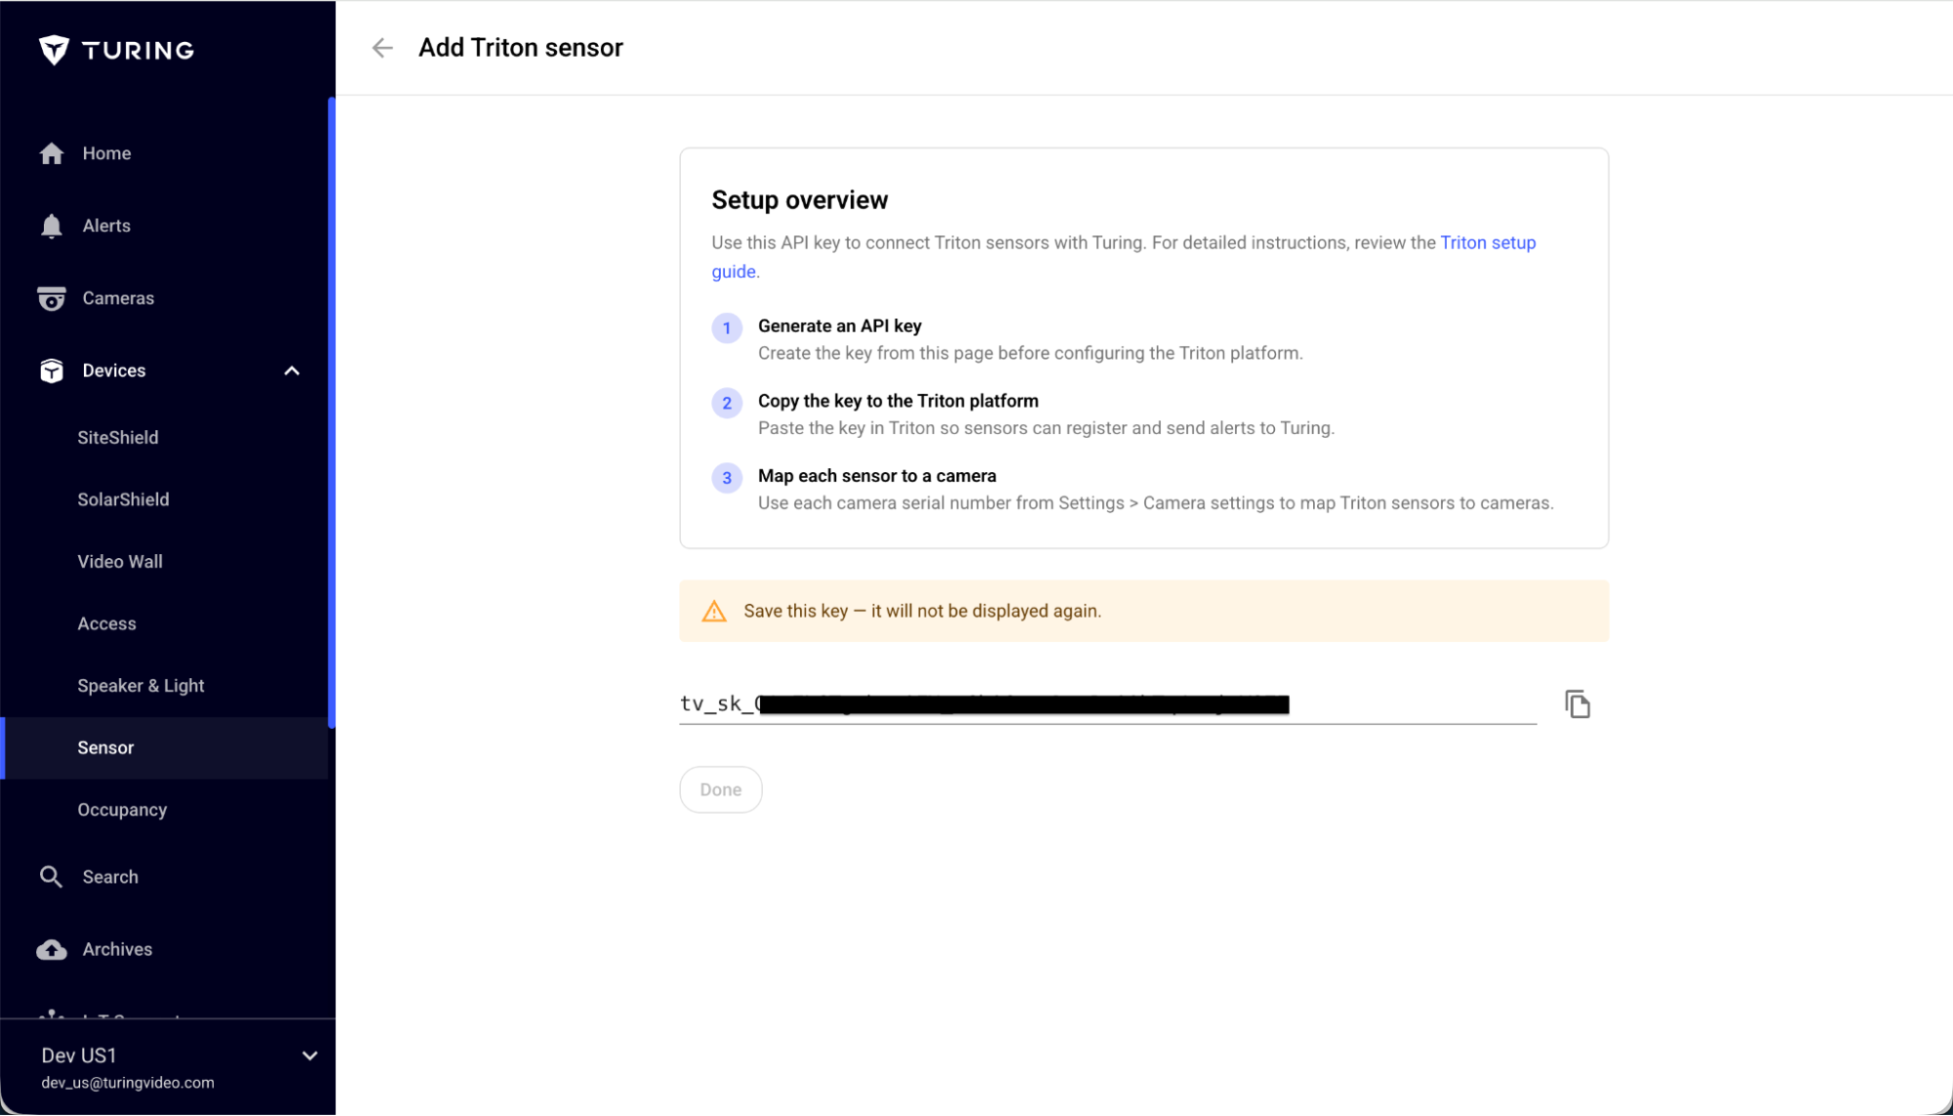Image resolution: width=1953 pixels, height=1116 pixels.
Task: Click the step 3 number badge
Action: click(726, 478)
